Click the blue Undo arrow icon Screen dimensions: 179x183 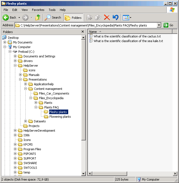pyautogui.click(x=116, y=17)
